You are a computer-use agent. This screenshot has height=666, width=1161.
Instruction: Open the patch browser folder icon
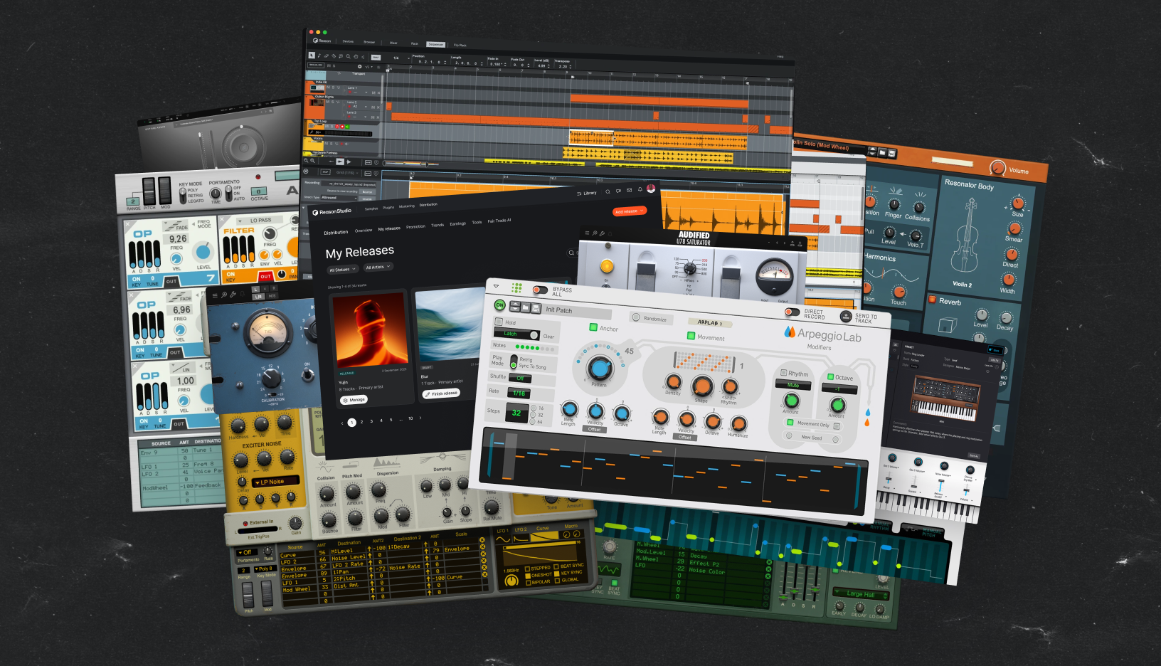[x=526, y=307]
